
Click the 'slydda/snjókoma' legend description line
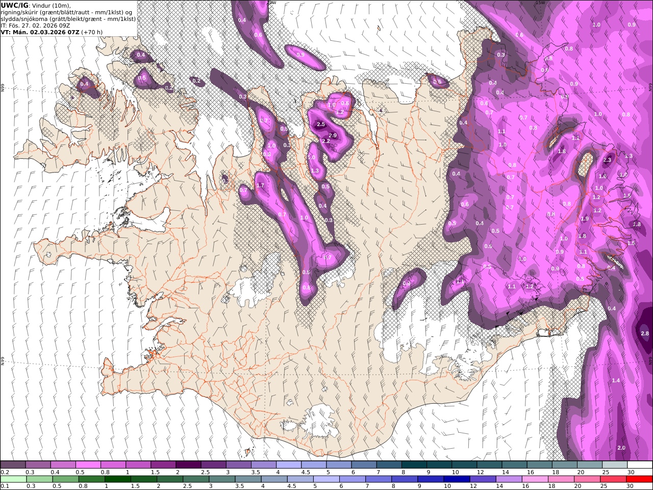(x=68, y=19)
